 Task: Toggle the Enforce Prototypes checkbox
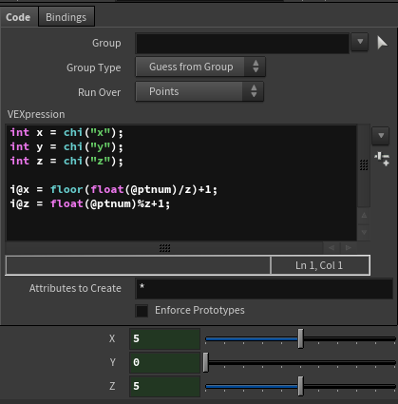point(142,311)
